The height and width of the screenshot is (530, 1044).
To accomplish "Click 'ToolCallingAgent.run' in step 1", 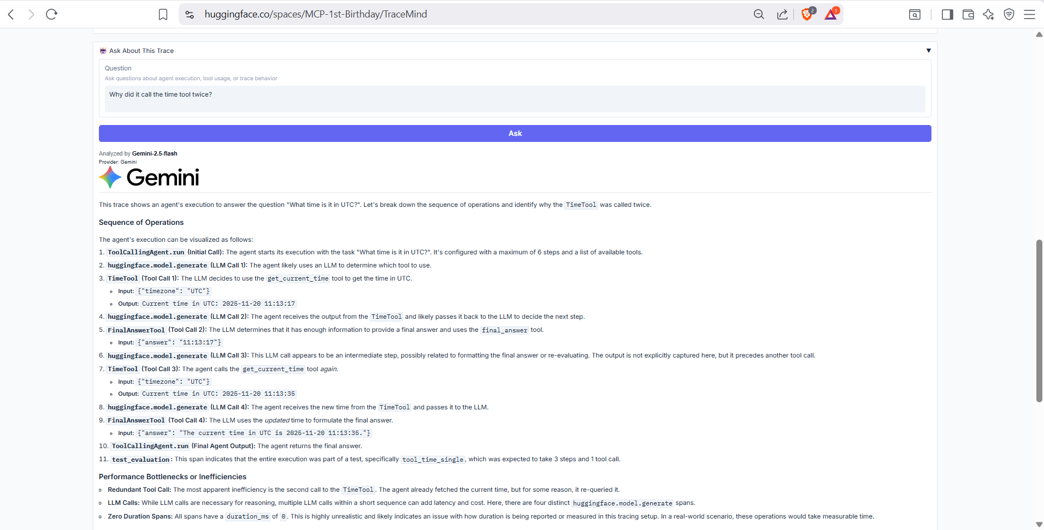I will 146,252.
